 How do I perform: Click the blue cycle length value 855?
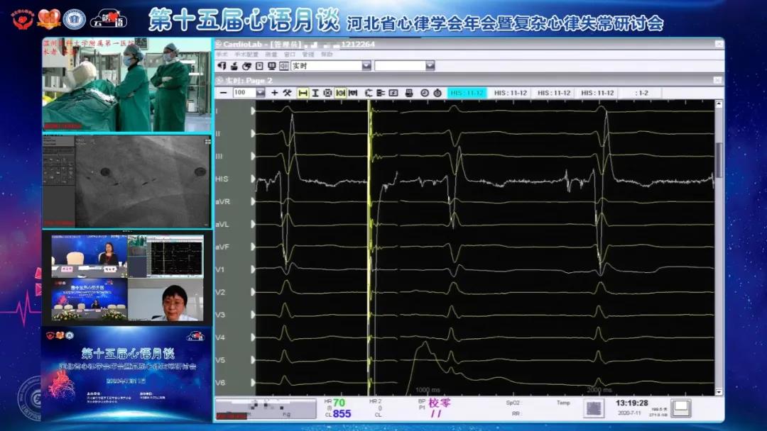coord(342,414)
